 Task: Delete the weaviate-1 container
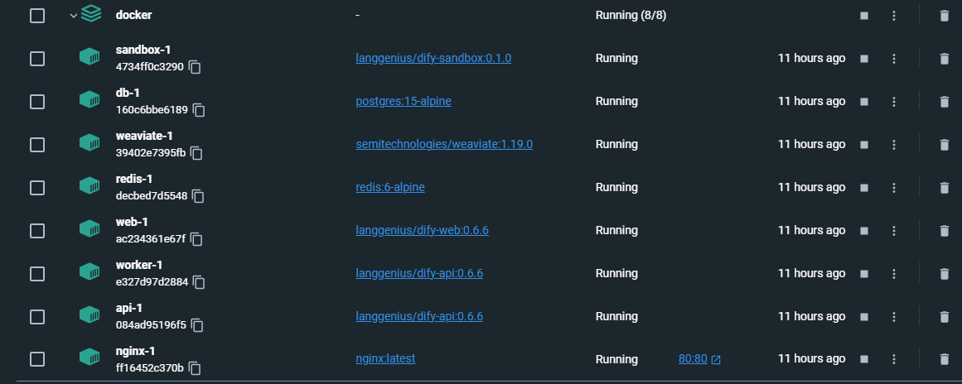click(944, 144)
